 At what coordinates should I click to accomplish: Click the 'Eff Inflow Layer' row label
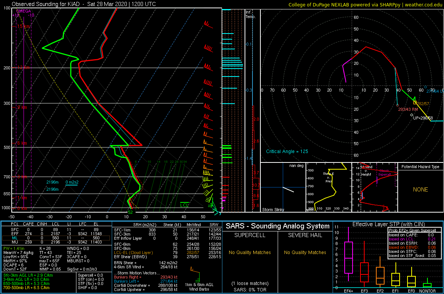(x=129, y=238)
